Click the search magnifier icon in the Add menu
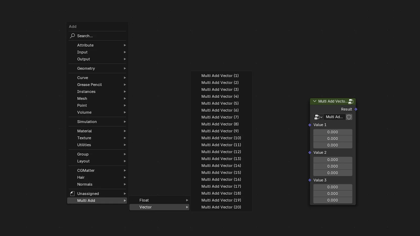Screen dimensions: 420x236 72,36
